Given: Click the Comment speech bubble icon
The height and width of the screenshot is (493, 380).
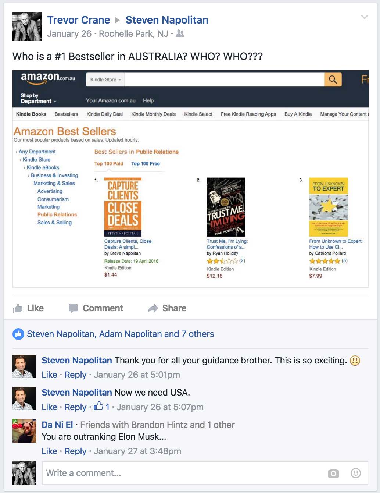Looking at the screenshot, I should [x=73, y=308].
